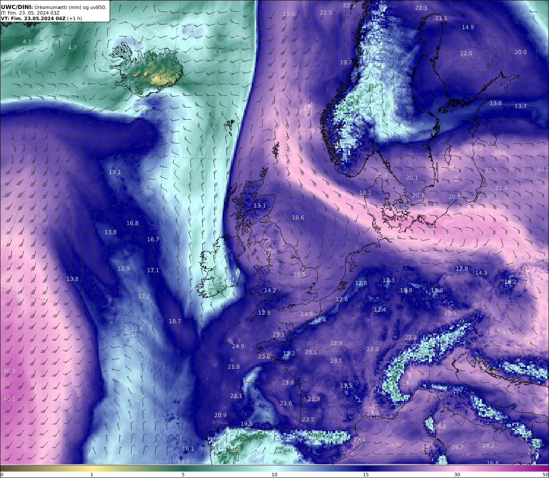Click the '20.0' value on the map
549x478 pixels.
click(520, 52)
